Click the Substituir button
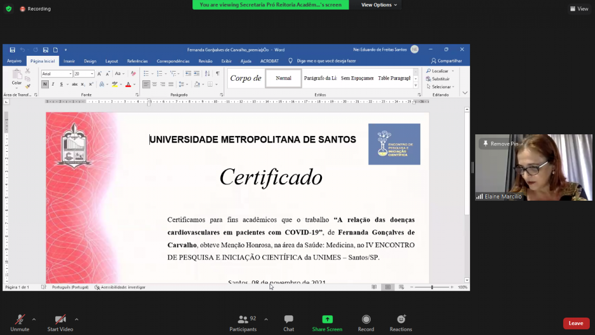This screenshot has width=595, height=335. click(x=438, y=79)
